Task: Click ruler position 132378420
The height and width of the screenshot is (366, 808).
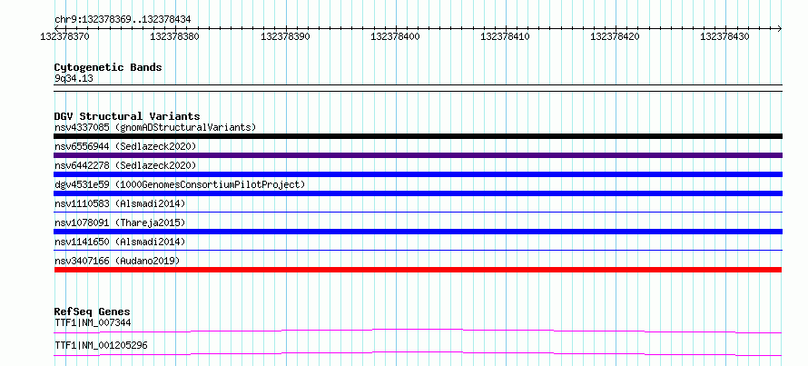Action: (x=615, y=36)
